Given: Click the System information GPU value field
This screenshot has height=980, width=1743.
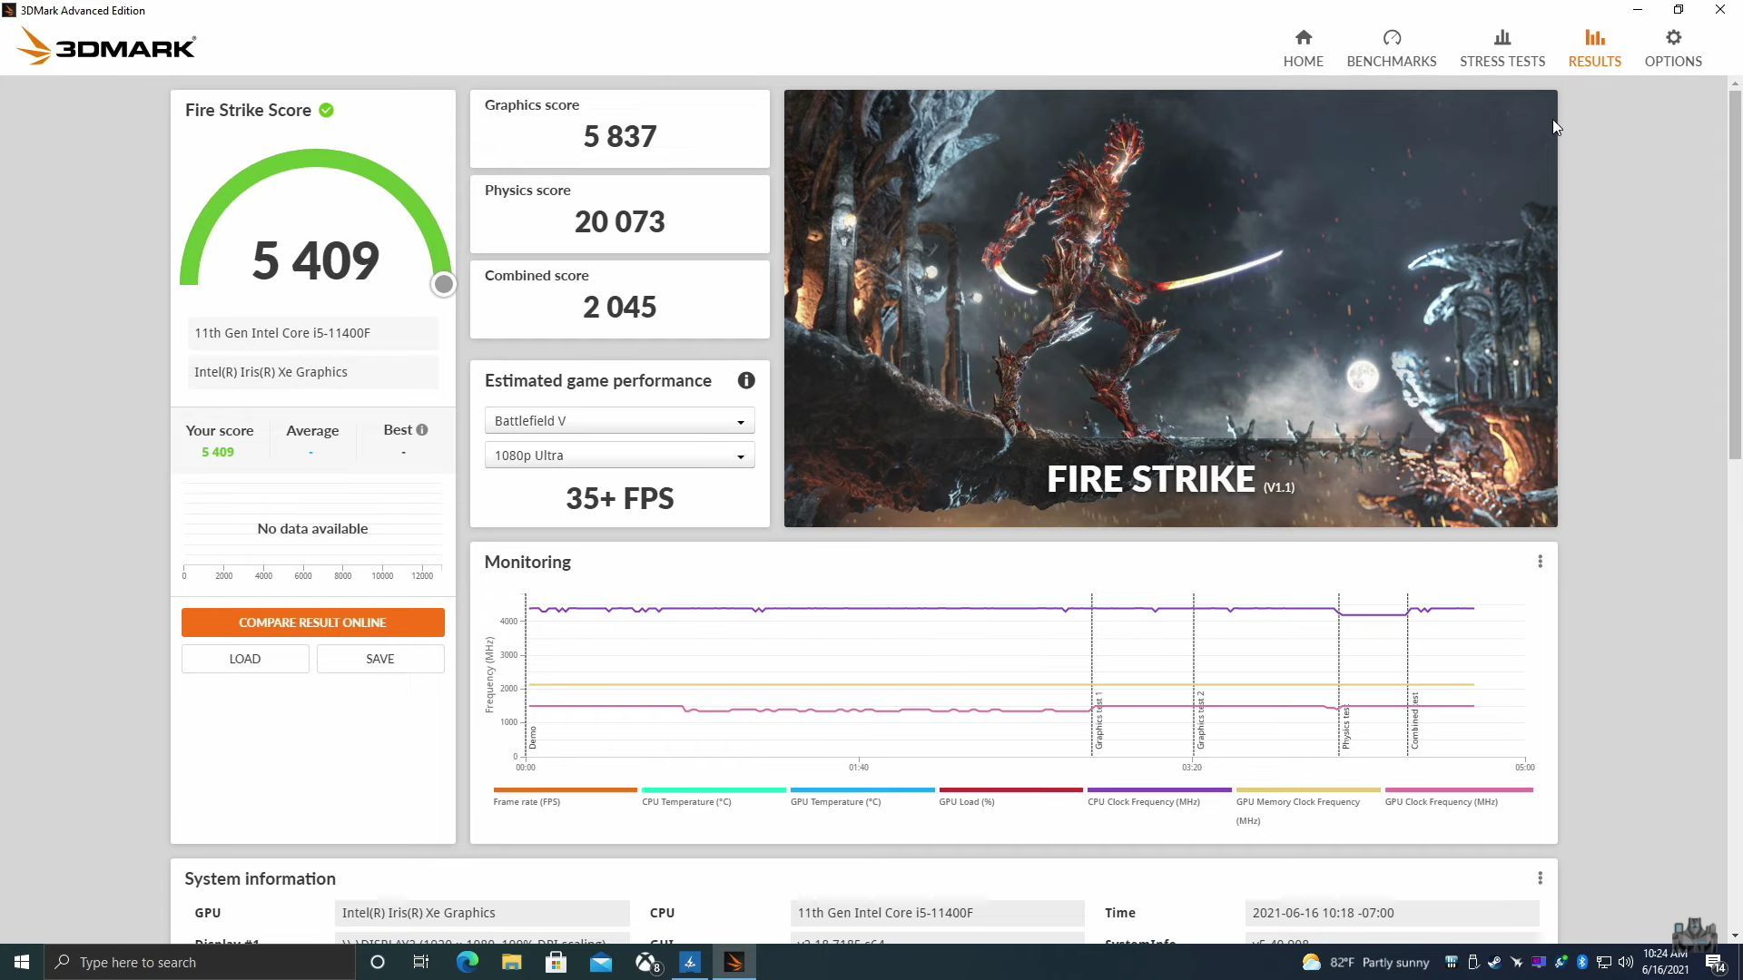Looking at the screenshot, I should tap(482, 913).
